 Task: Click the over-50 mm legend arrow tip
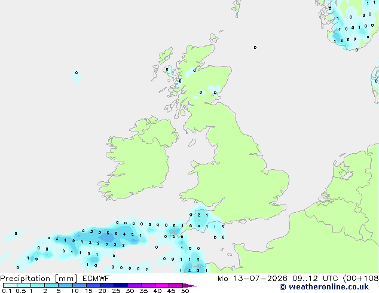189,286
